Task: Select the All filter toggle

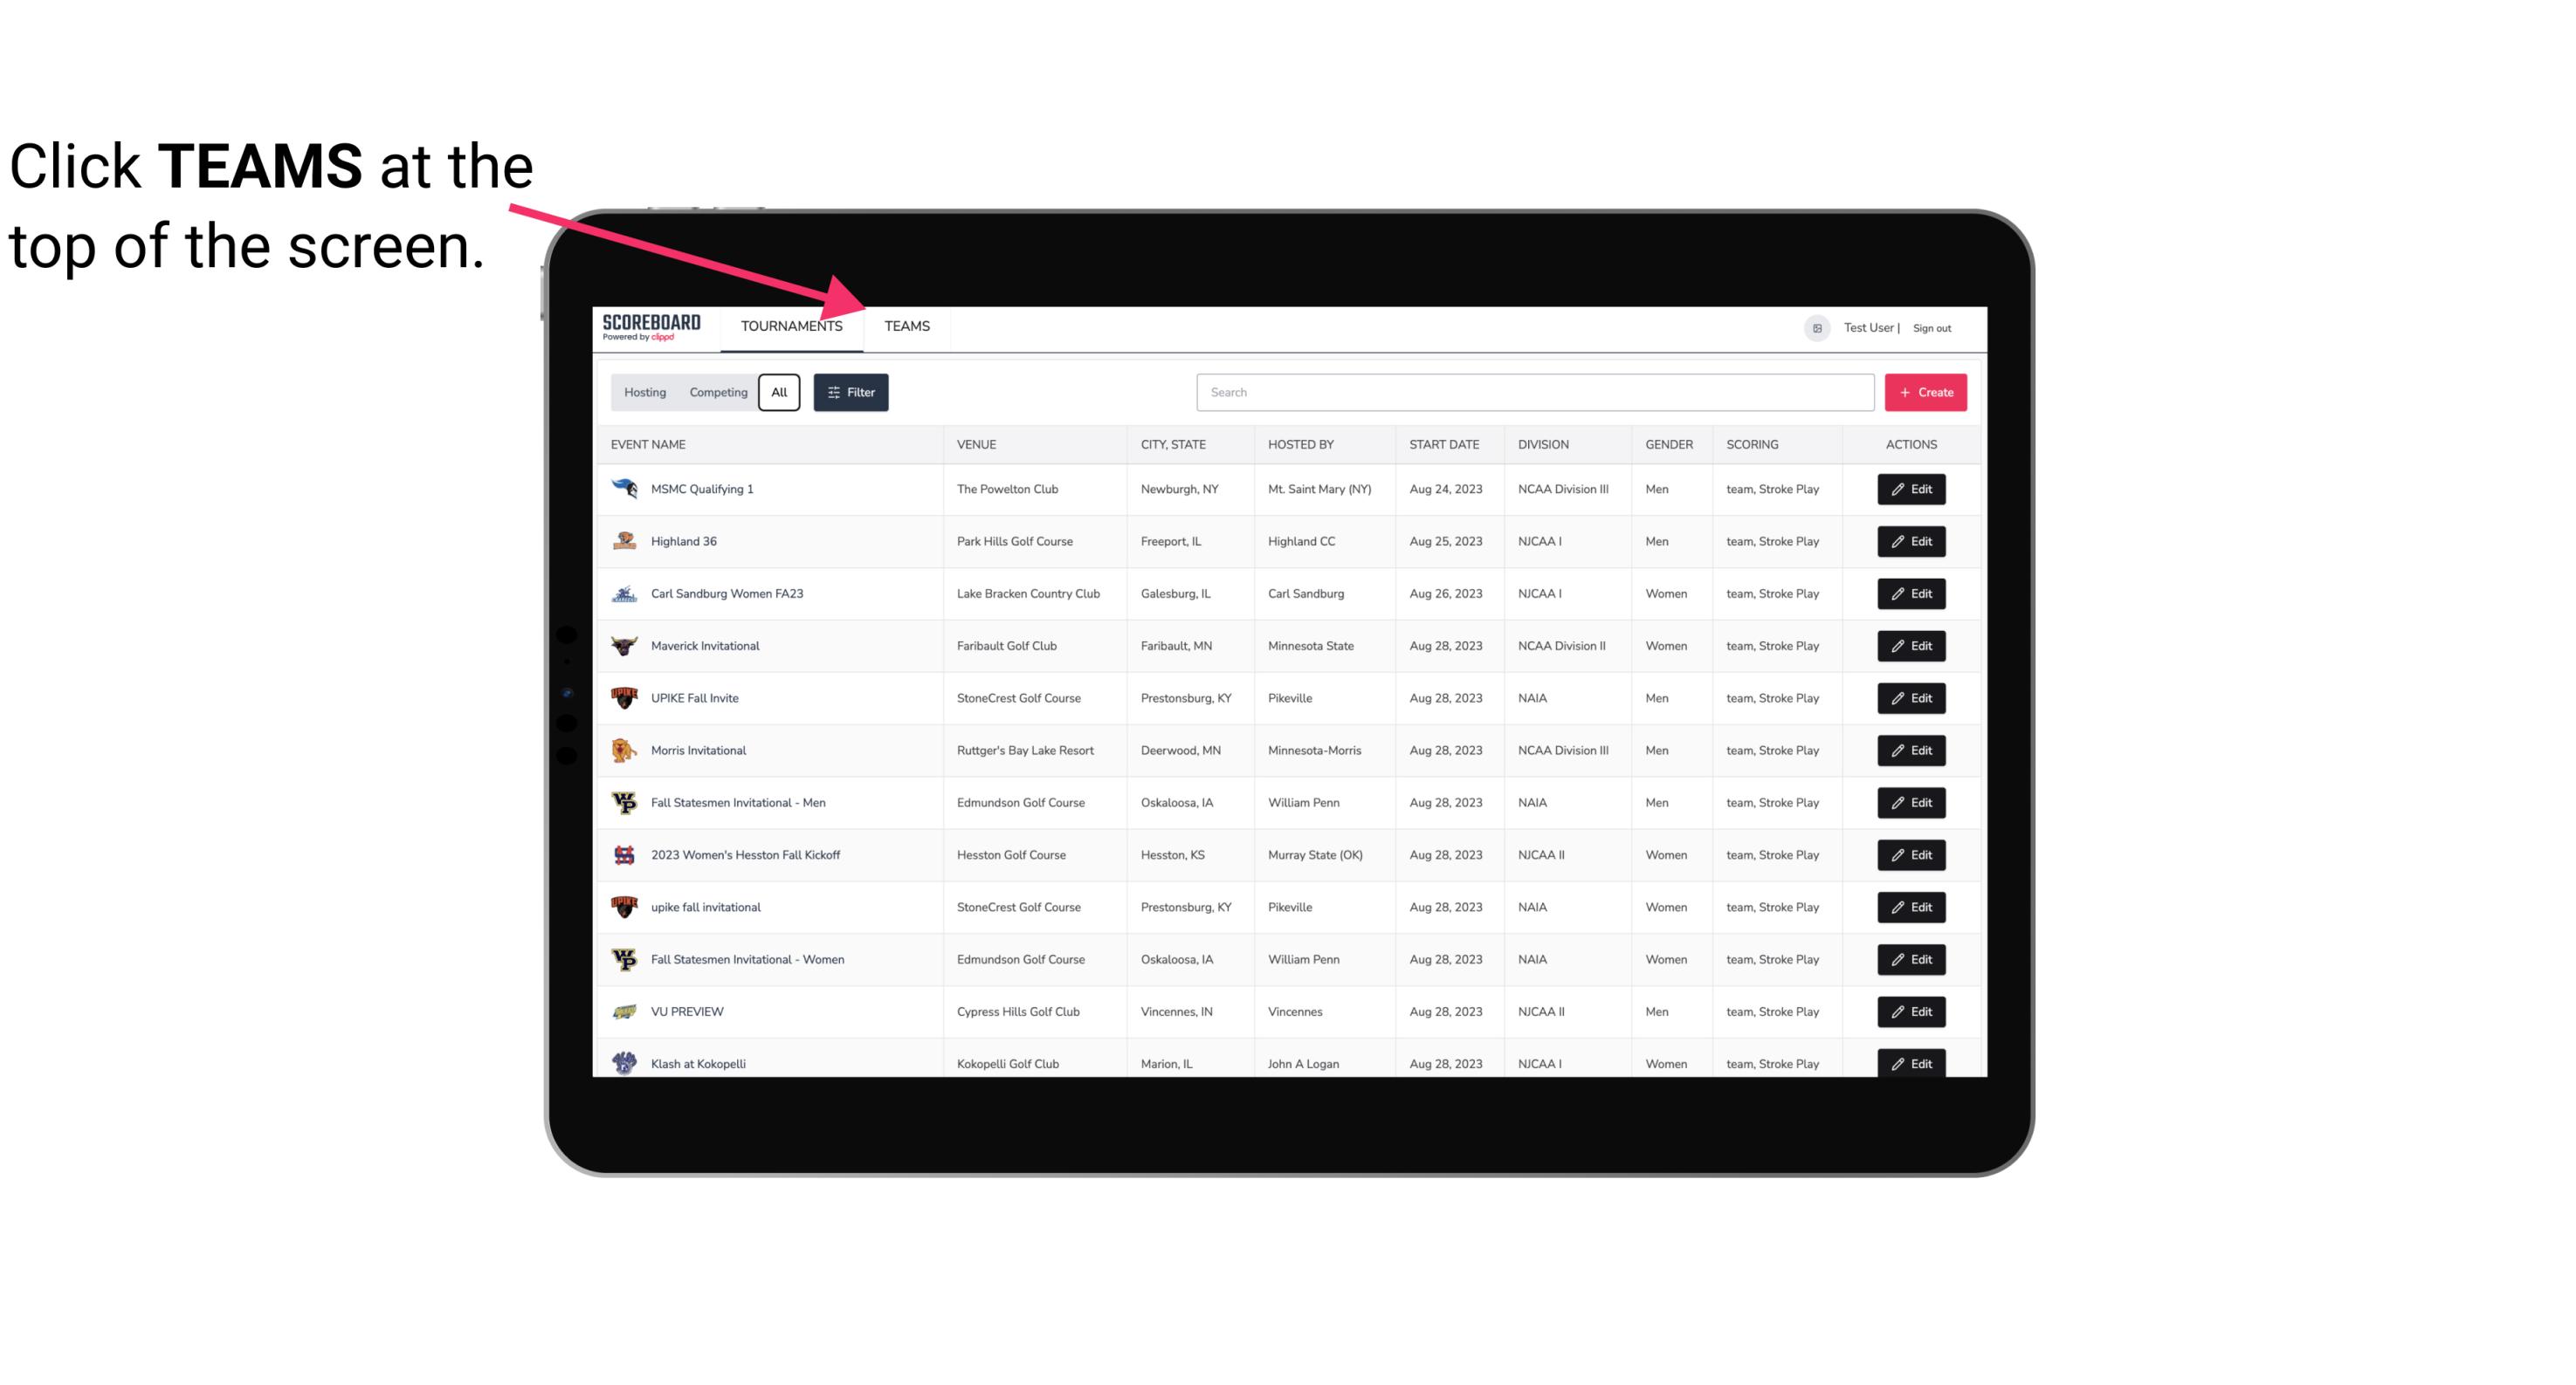Action: tap(778, 393)
